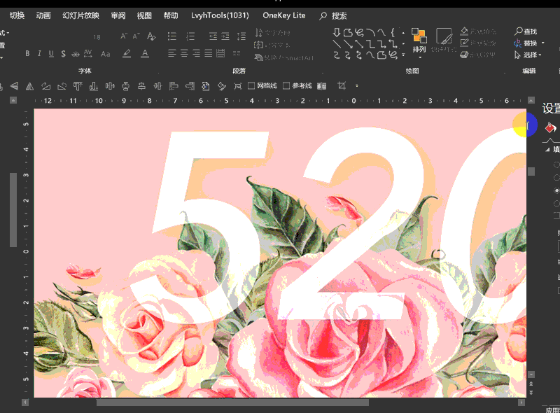Choose double-headed arrow line shape
This screenshot has height=413, width=560.
[359, 44]
